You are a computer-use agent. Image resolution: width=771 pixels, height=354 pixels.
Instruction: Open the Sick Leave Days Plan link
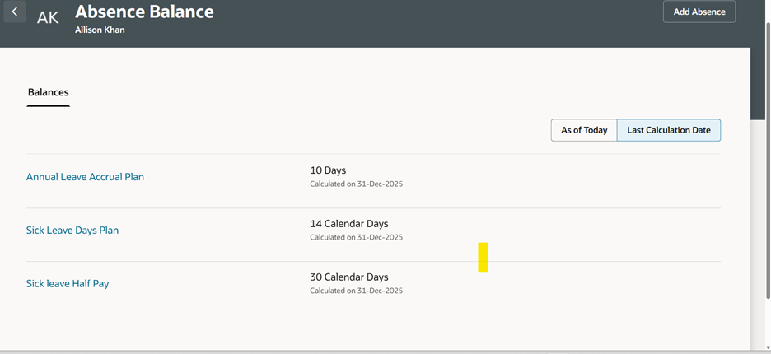pos(72,231)
